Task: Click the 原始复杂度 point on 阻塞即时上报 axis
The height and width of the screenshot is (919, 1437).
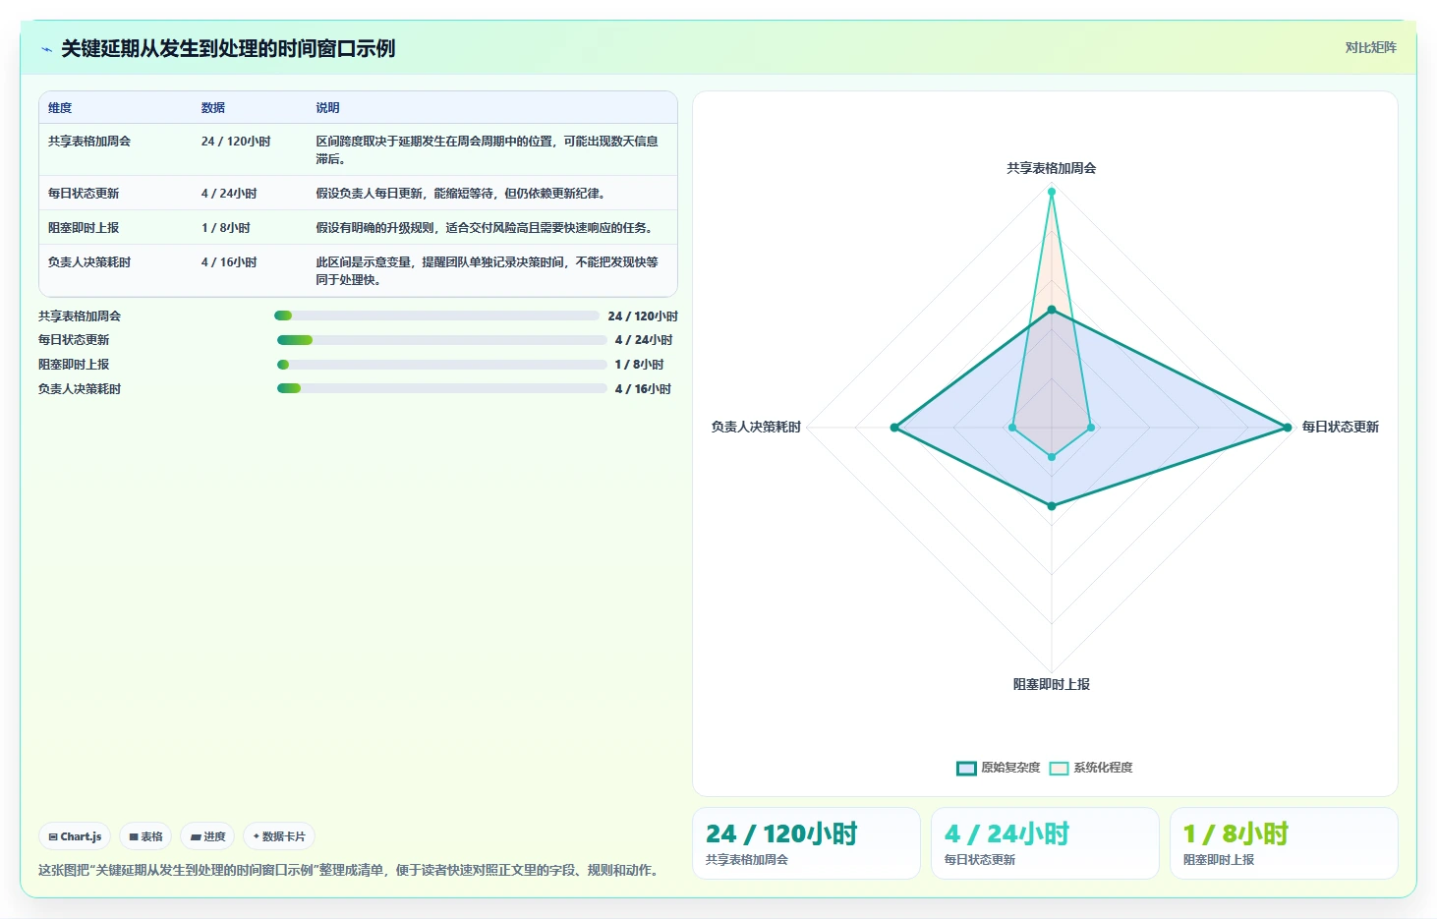Action: click(x=1052, y=506)
